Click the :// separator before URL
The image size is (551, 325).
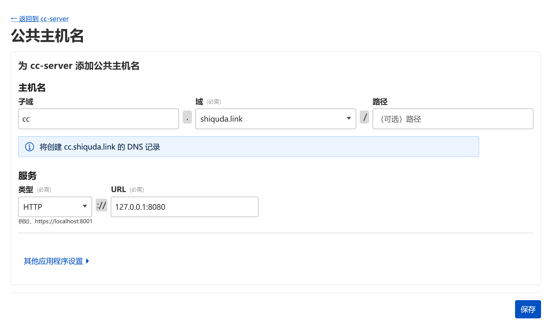101,205
